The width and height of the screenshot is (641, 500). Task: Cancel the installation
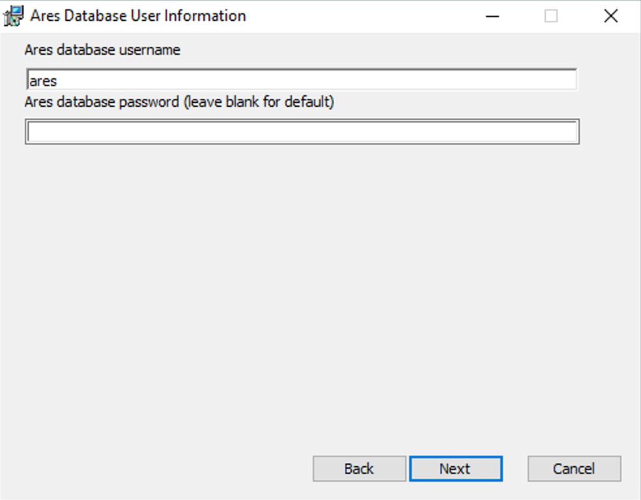click(x=573, y=468)
